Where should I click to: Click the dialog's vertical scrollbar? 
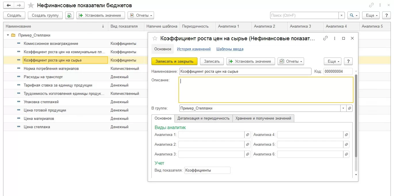[356, 115]
